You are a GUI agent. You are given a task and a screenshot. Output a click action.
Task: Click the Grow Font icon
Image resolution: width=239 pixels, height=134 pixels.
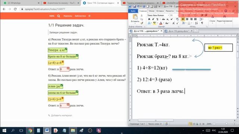point(173,23)
